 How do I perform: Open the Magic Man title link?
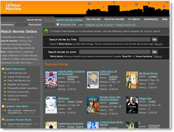145,98
